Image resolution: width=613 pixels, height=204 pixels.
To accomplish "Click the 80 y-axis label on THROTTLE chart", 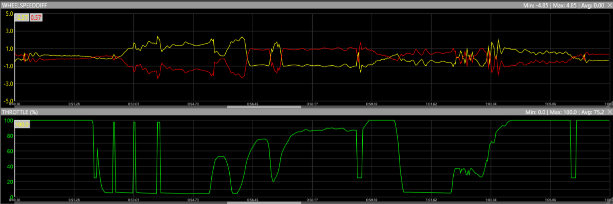I will click(10, 135).
